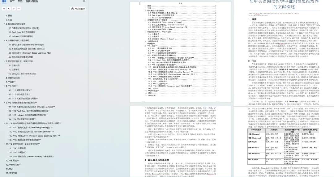Collapse the '11. **4. 研究的共识、争议与未来方向**' section
Image resolution: width=334 pixels, height=177 pixels.
click(x=4, y=144)
